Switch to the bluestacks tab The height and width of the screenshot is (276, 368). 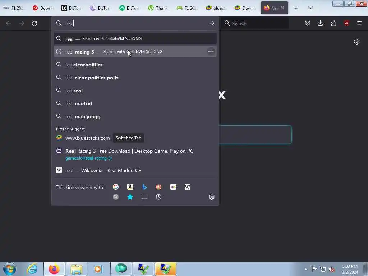pos(216,8)
